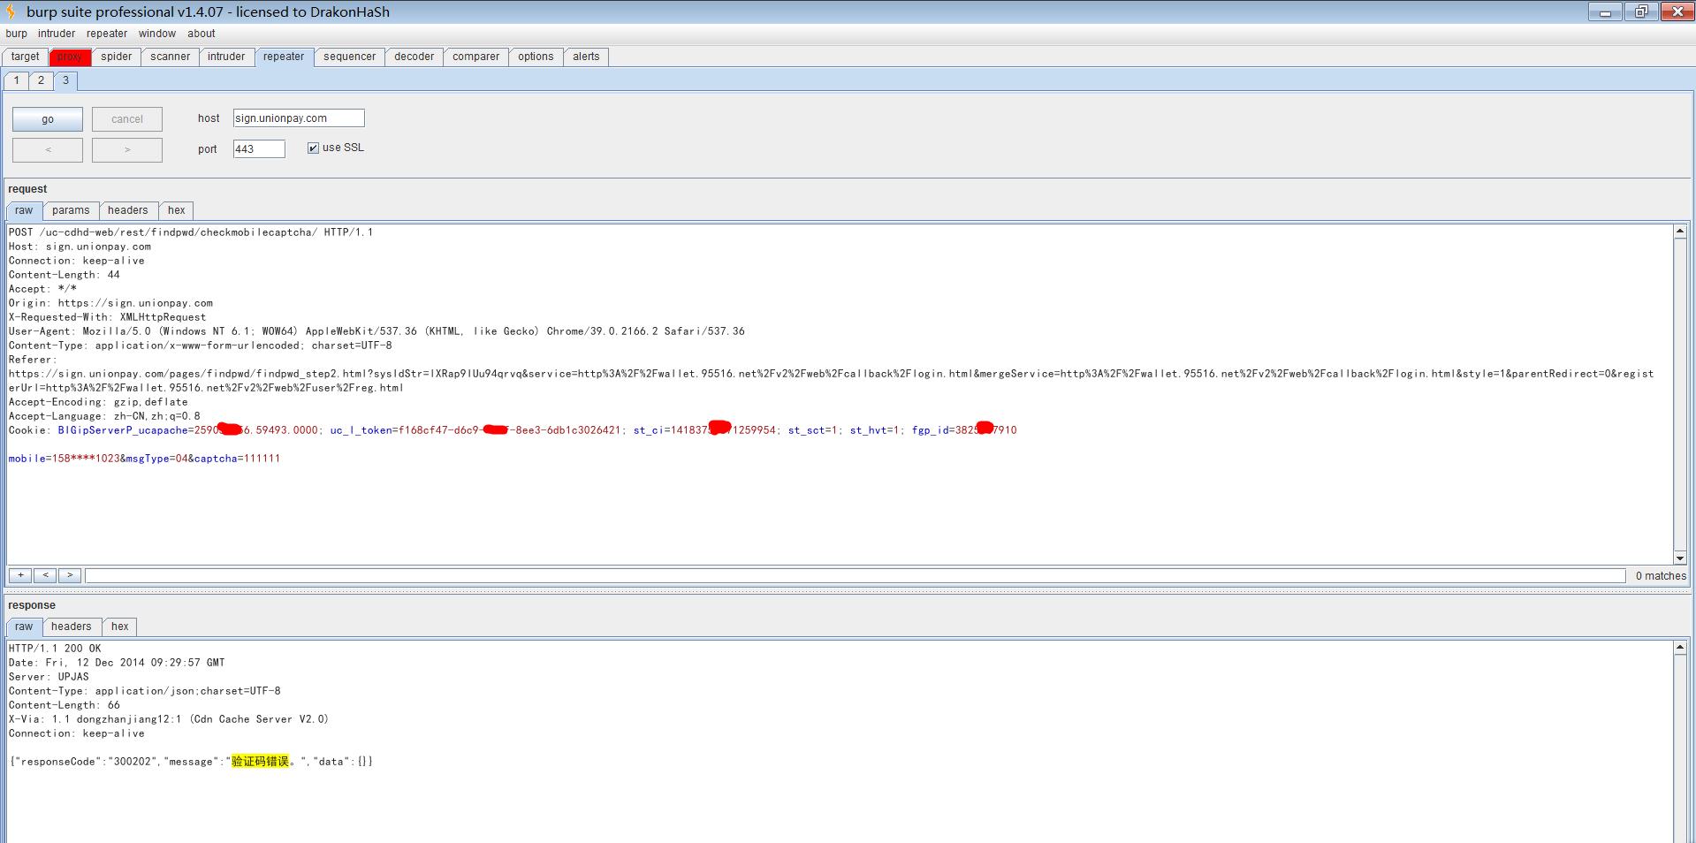Select the response headers tab
The height and width of the screenshot is (843, 1696).
pos(72,627)
